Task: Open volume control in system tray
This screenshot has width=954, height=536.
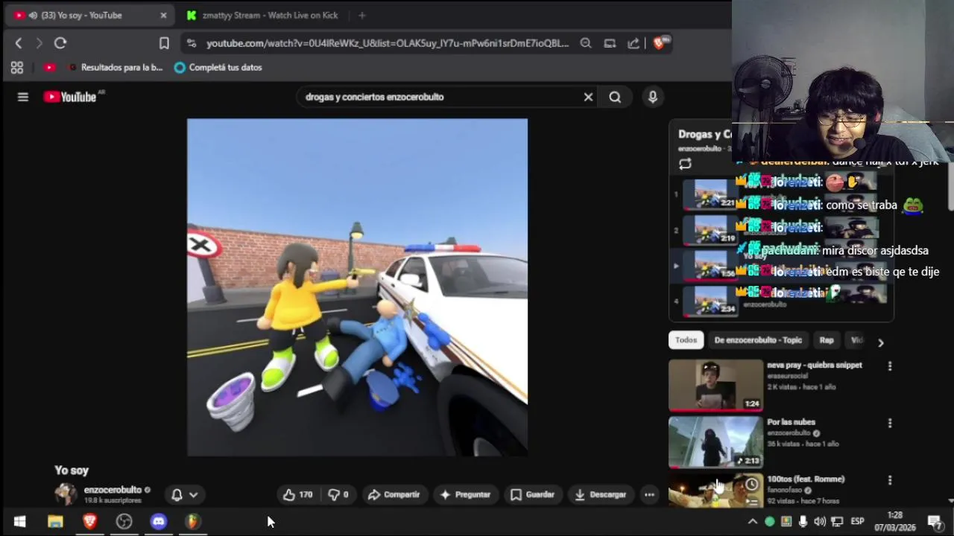Action: (820, 522)
